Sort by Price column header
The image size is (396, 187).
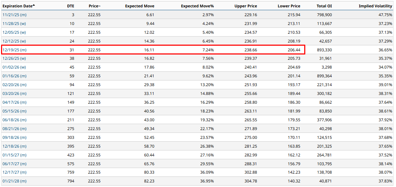tap(94, 6)
